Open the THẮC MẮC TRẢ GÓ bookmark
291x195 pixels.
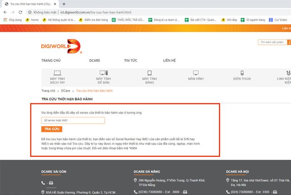click(128, 20)
